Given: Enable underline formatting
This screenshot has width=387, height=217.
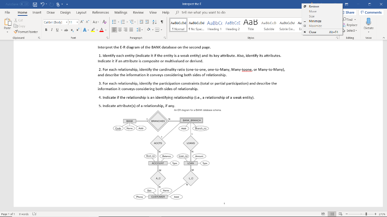Looking at the screenshot, I should tap(57, 29).
